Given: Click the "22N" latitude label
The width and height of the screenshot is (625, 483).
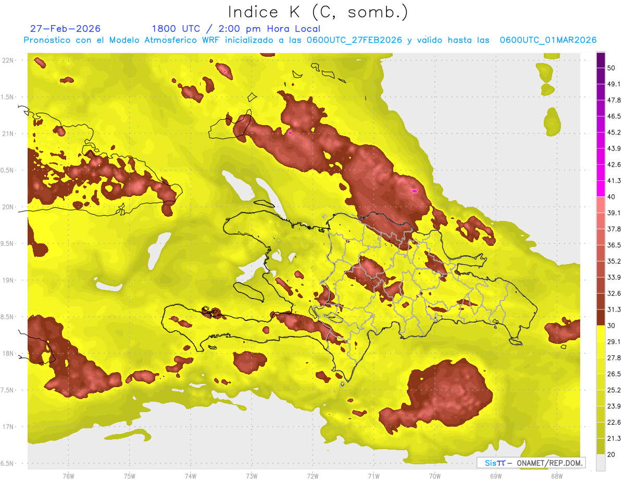Looking at the screenshot, I should 8,60.
